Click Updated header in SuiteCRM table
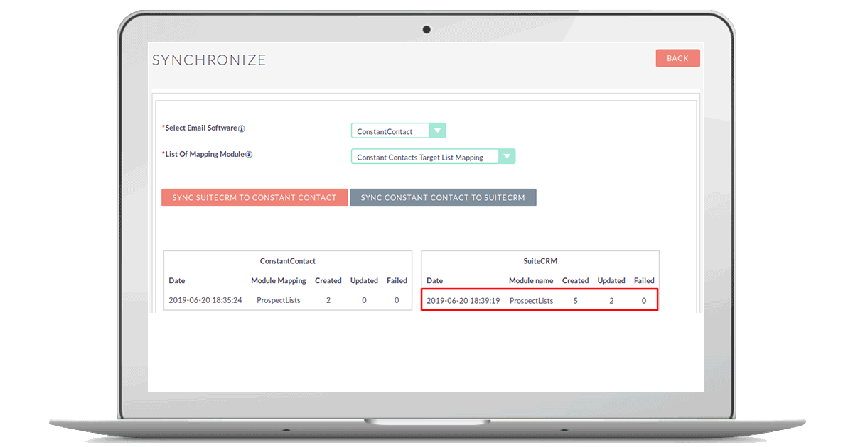The image size is (853, 447). tap(611, 280)
